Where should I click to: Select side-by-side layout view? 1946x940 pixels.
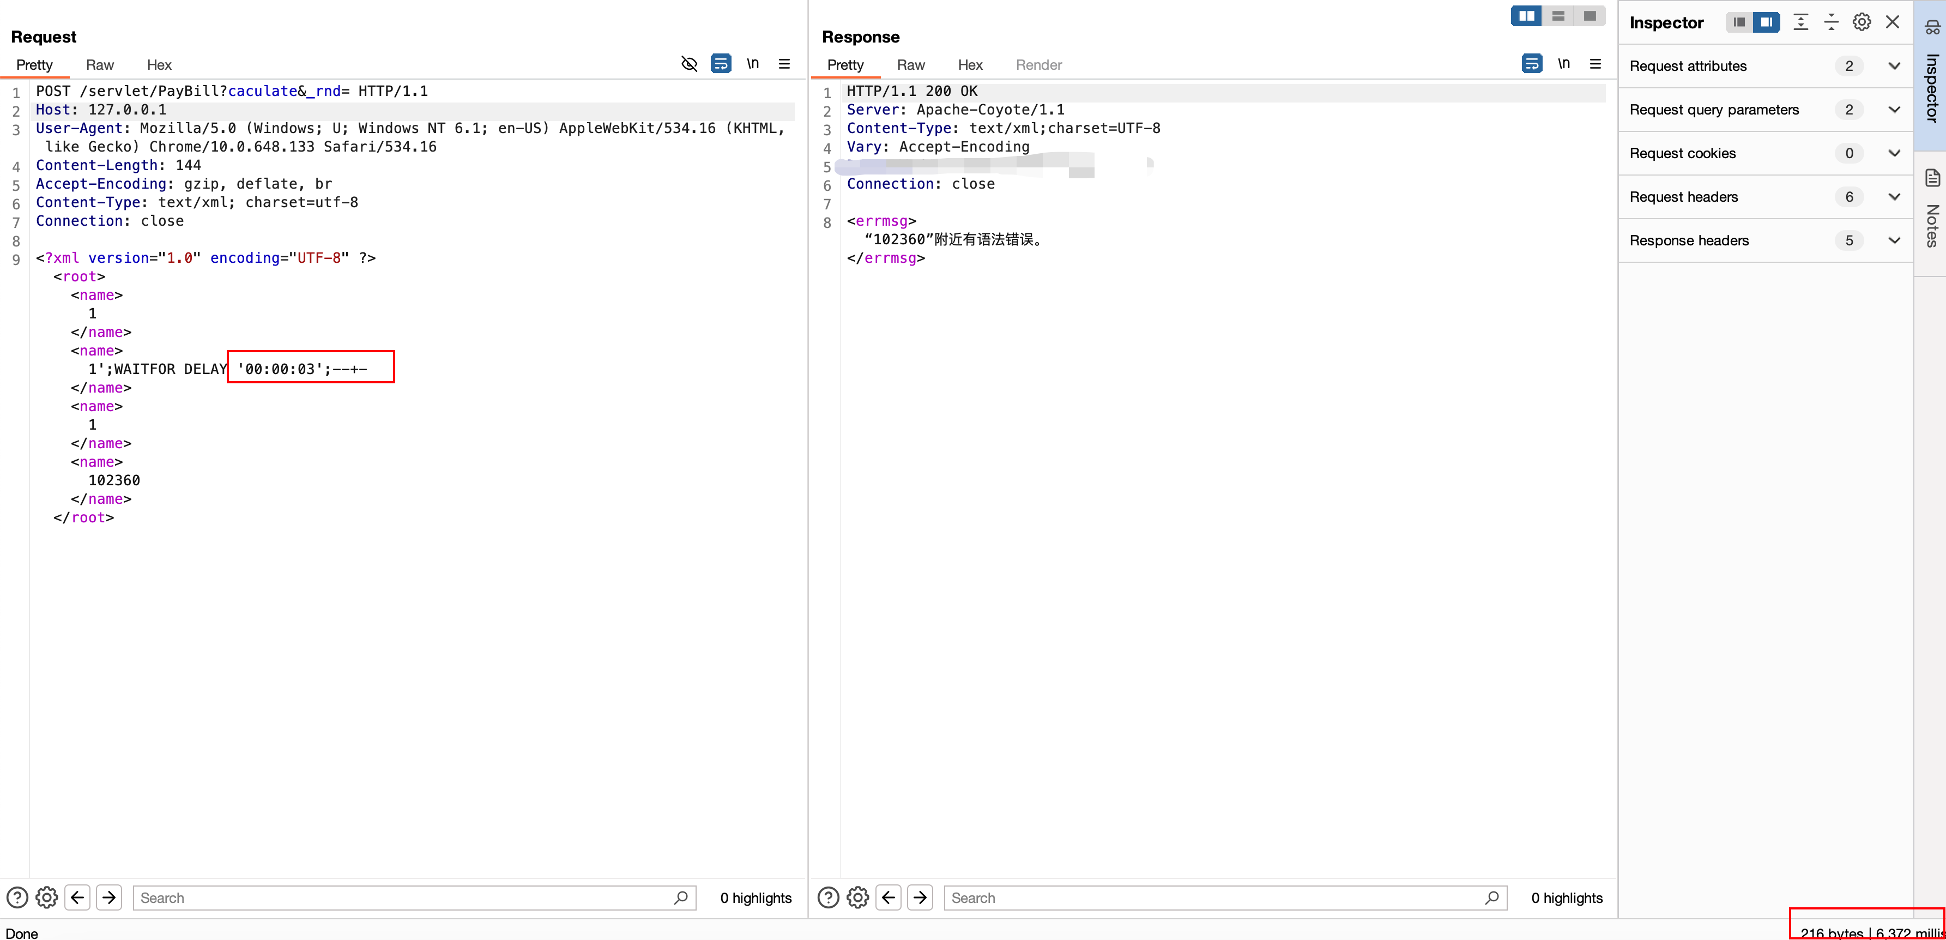[1527, 16]
